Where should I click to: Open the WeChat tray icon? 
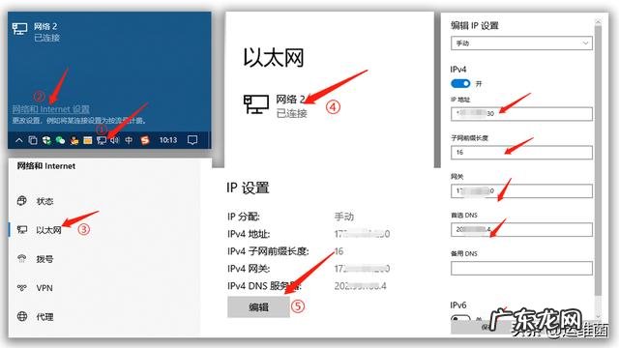pos(60,140)
